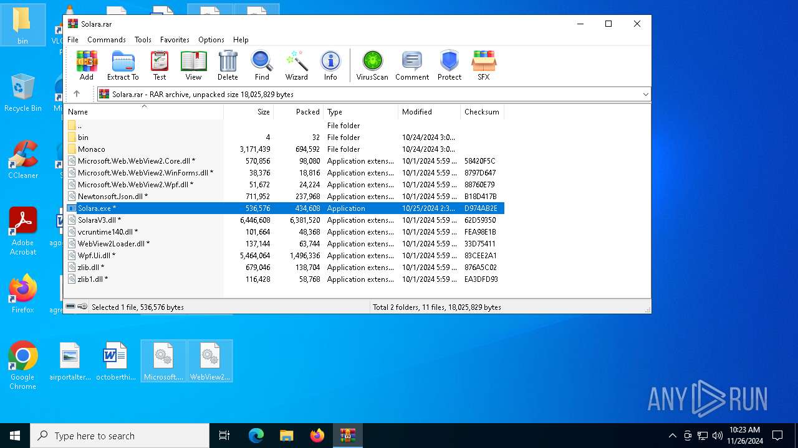
Task: Select zlib1.dll file
Action: pyautogui.click(x=284, y=279)
